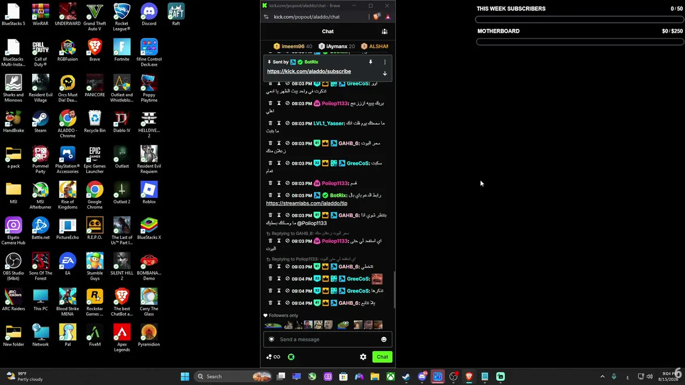
Task: Open the pinned message options menu
Action: point(384,62)
